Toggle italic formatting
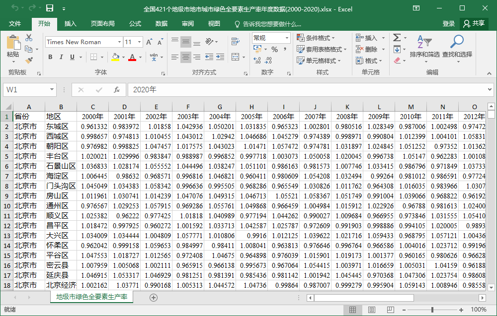The image size is (497, 316). (62, 57)
